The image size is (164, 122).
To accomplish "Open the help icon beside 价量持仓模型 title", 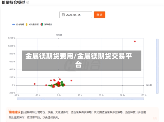I will point(28,2).
